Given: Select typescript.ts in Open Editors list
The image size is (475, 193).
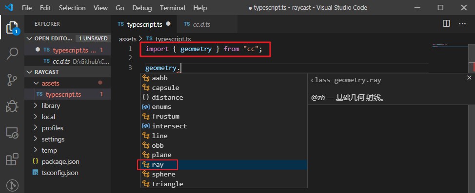Looking at the screenshot, I should 68,50.
